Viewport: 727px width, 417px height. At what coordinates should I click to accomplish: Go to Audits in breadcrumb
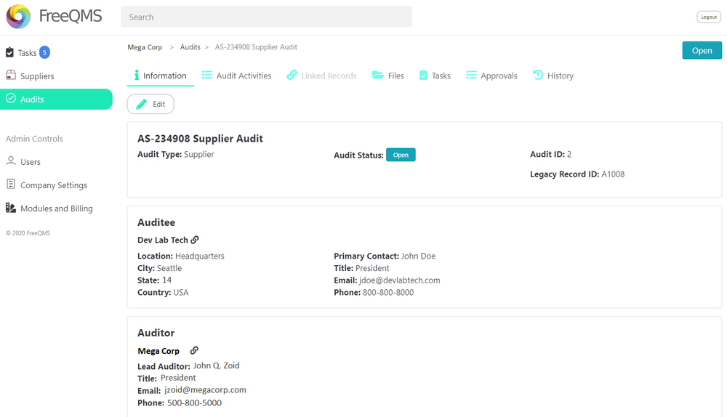point(190,47)
